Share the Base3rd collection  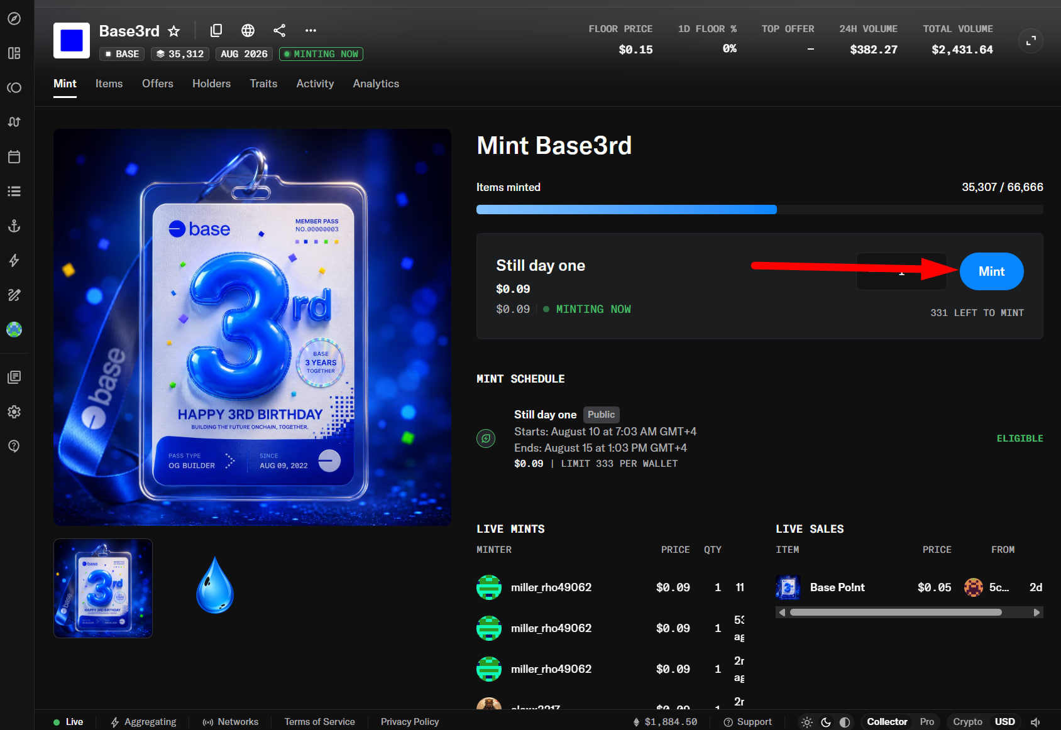point(280,30)
